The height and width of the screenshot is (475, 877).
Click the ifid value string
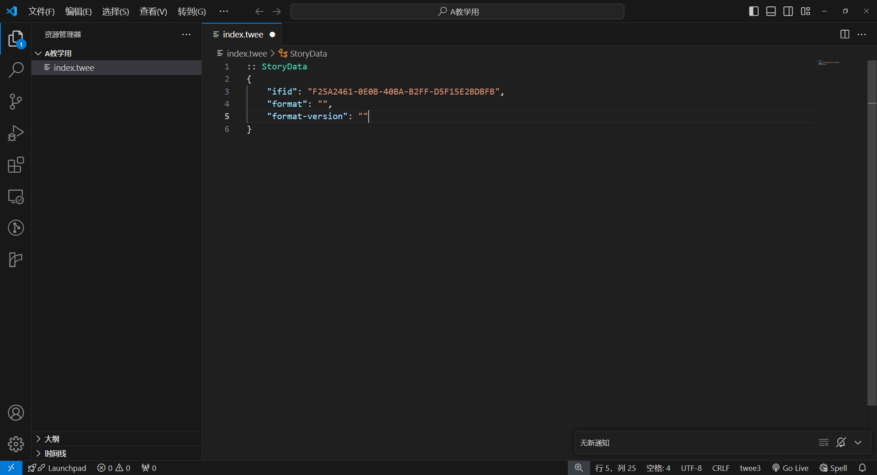(x=403, y=91)
